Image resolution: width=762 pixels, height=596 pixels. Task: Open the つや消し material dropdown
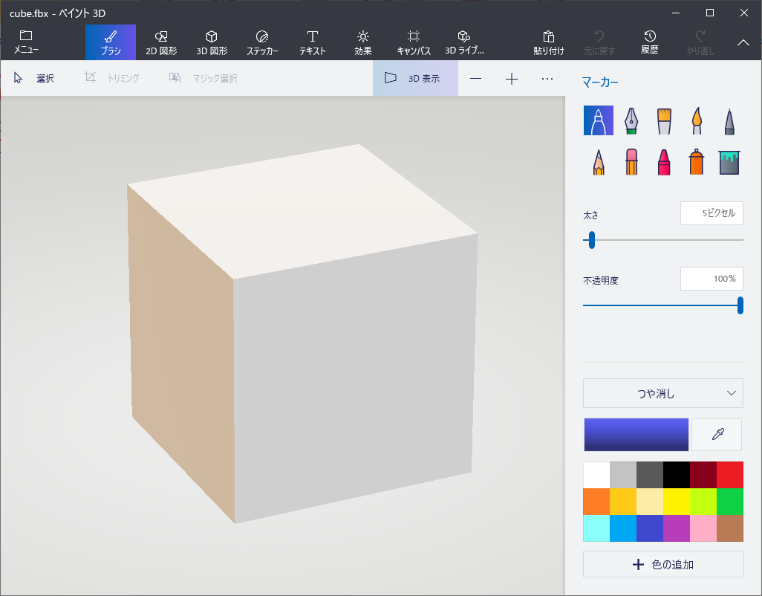[663, 393]
